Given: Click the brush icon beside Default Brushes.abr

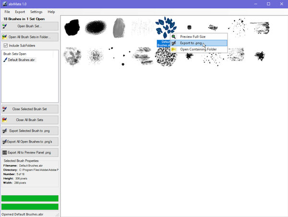Looking at the screenshot, I should click(x=5, y=60).
